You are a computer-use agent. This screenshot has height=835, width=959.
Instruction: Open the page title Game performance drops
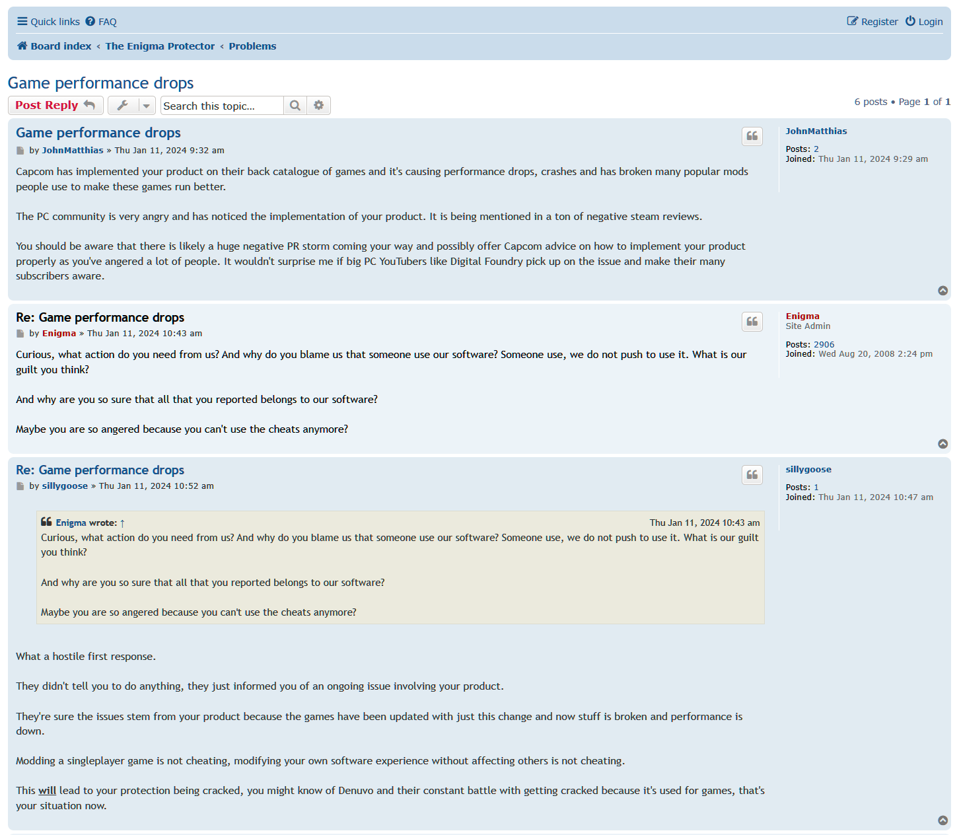[100, 83]
